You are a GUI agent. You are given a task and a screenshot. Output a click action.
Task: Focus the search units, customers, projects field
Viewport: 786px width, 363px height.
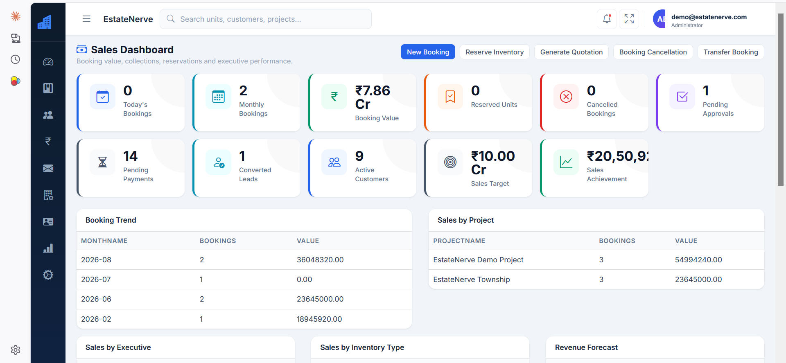[x=266, y=19]
